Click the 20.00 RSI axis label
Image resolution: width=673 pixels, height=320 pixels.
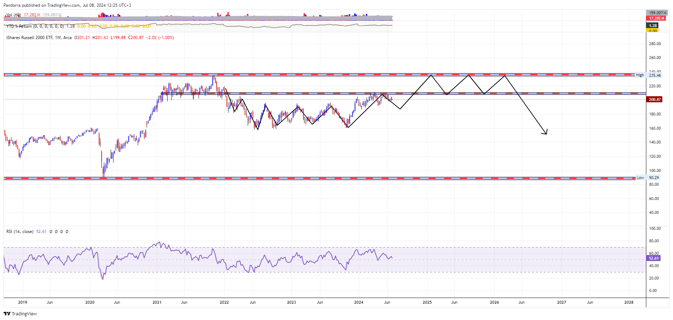click(654, 278)
